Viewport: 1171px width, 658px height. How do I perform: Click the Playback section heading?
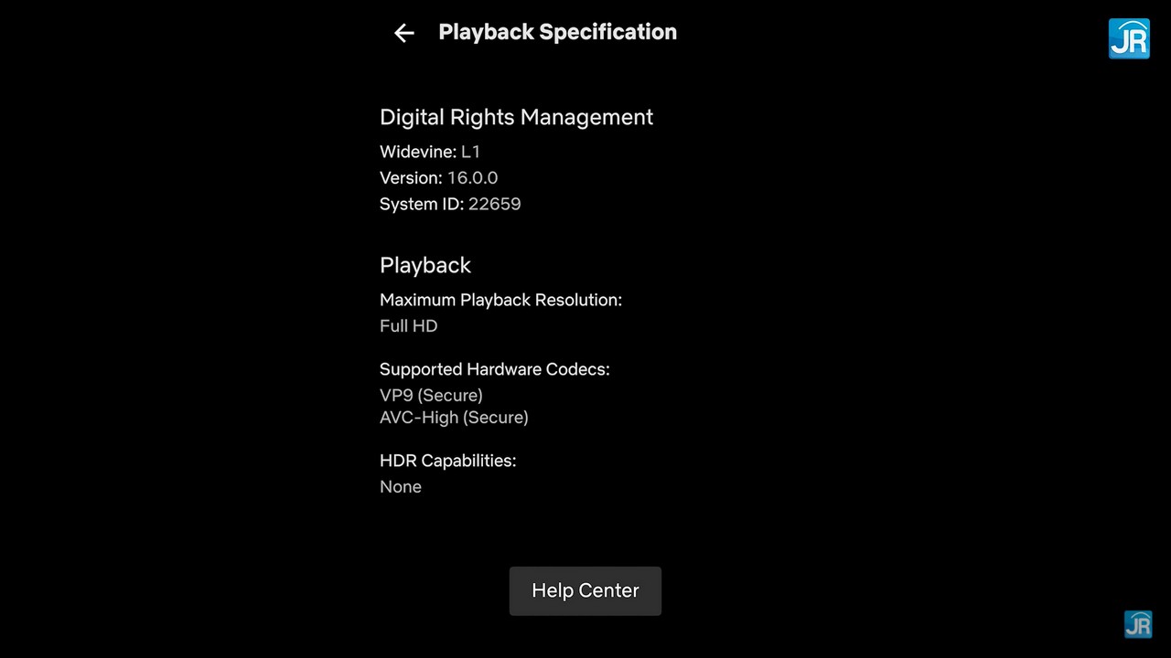coord(425,265)
